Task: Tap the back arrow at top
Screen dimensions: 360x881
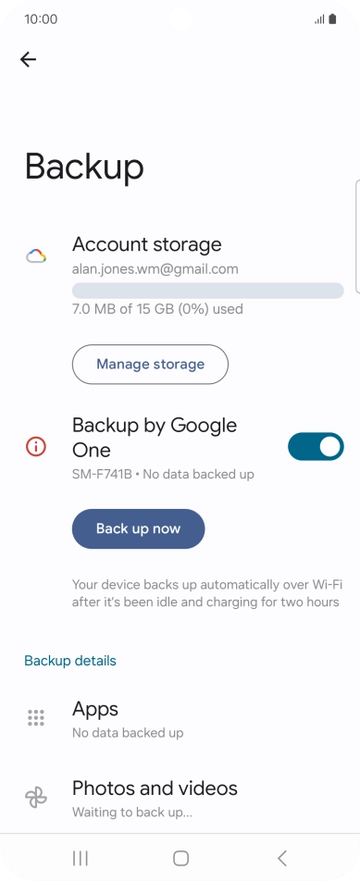Action: 28,59
